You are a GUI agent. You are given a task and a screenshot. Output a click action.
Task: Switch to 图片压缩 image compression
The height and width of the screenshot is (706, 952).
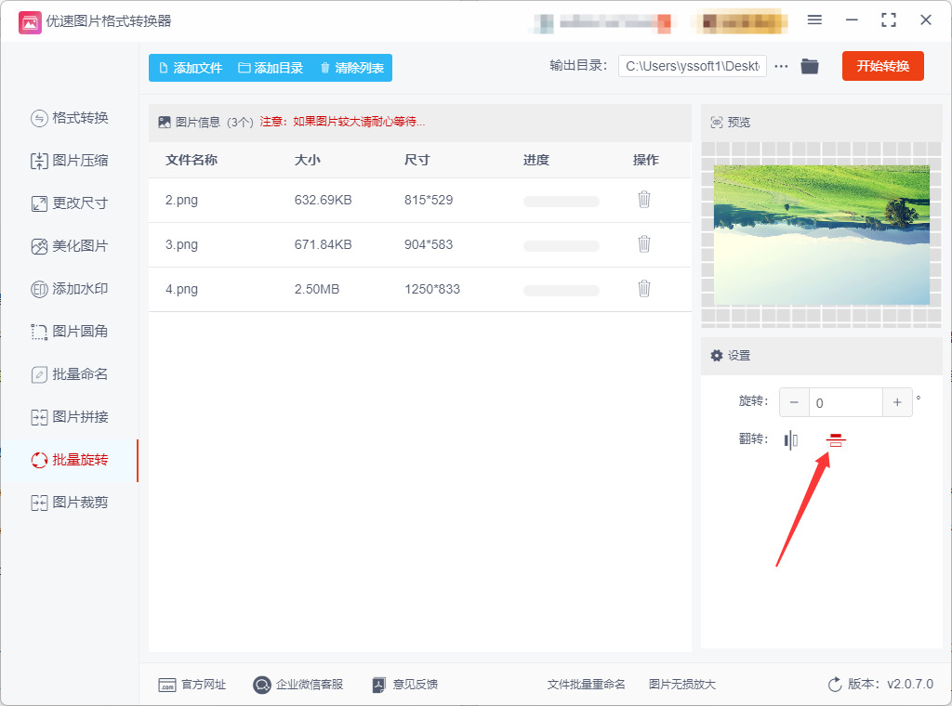69,161
